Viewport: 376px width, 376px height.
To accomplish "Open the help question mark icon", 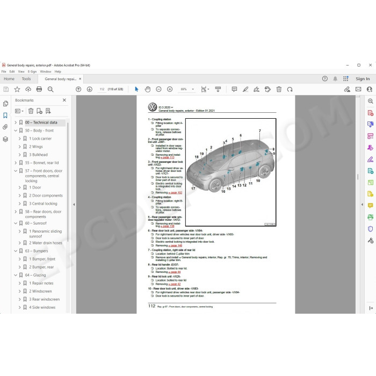I will 324,78.
